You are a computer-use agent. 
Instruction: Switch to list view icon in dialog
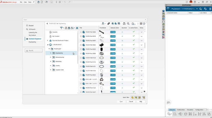click(141, 23)
